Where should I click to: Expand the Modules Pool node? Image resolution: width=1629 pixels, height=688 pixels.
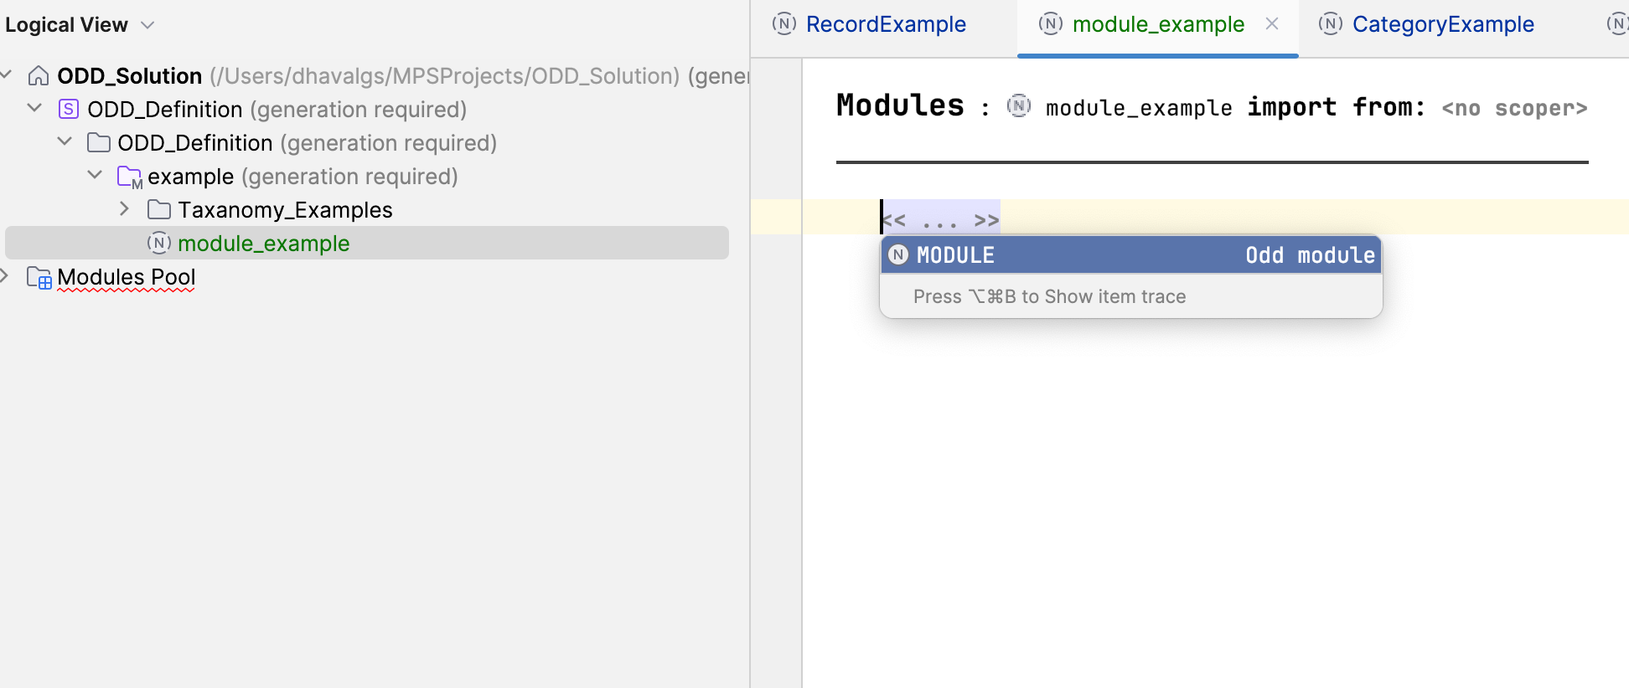pyautogui.click(x=7, y=276)
